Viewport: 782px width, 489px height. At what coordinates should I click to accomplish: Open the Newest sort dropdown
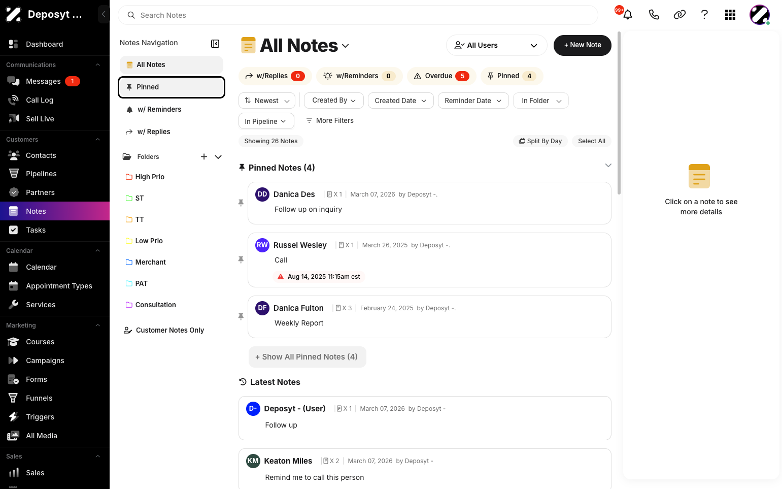(x=267, y=101)
